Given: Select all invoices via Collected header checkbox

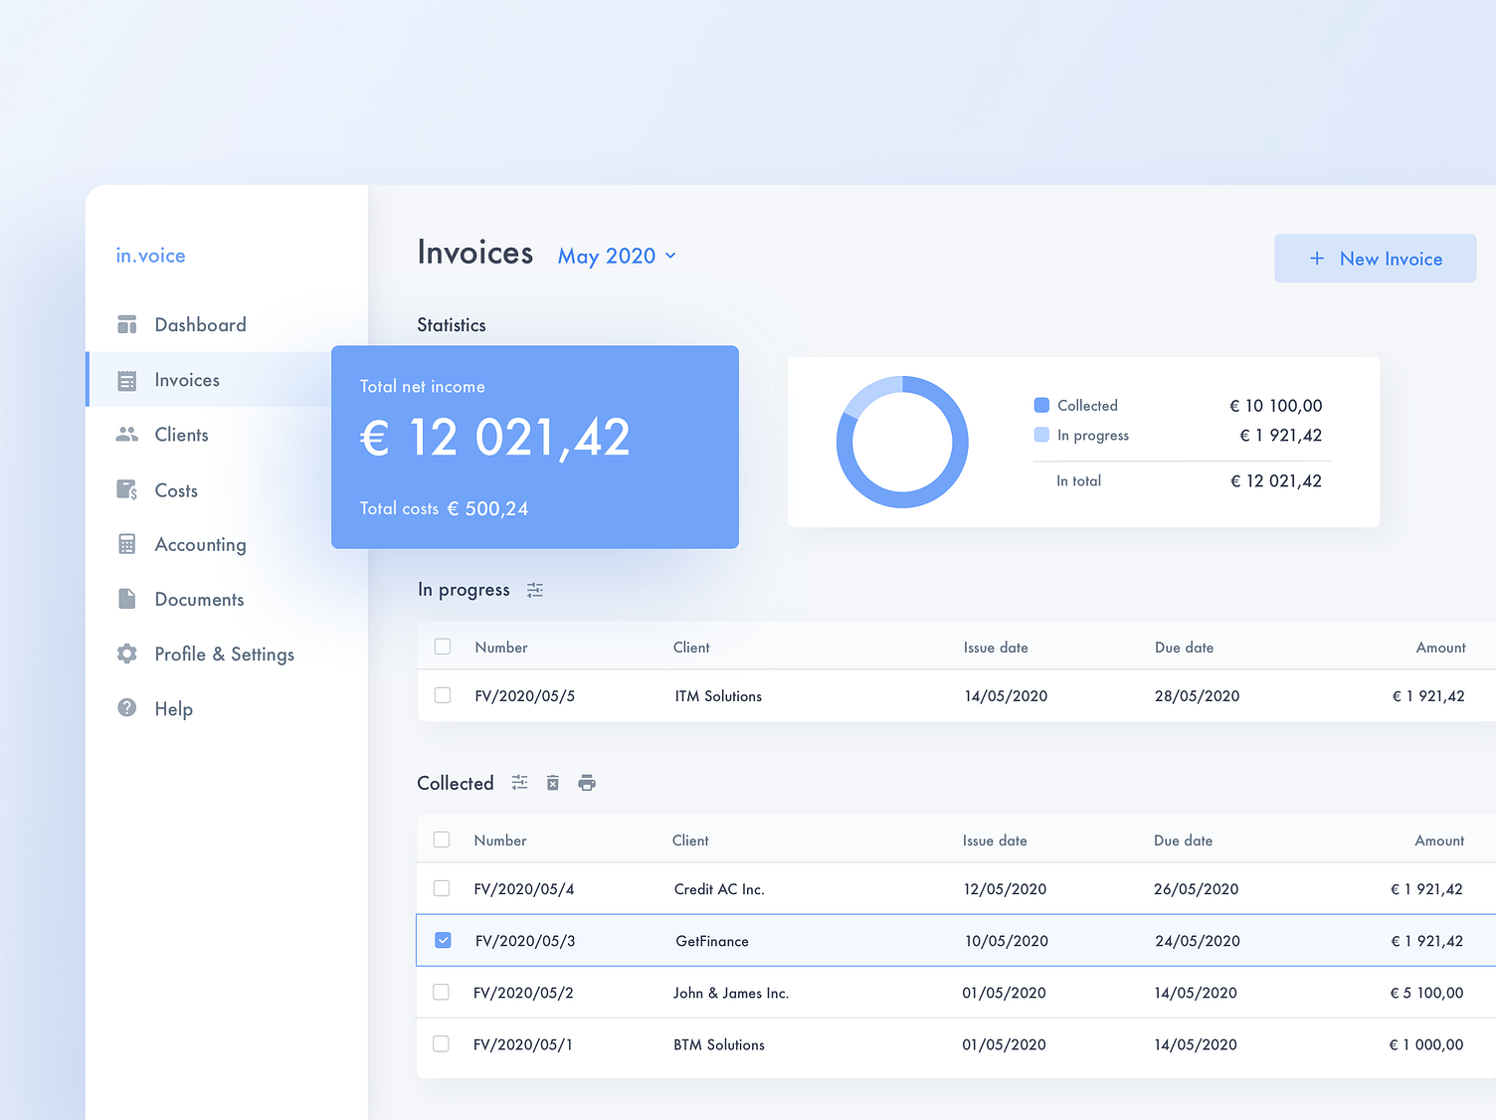Looking at the screenshot, I should pyautogui.click(x=442, y=840).
